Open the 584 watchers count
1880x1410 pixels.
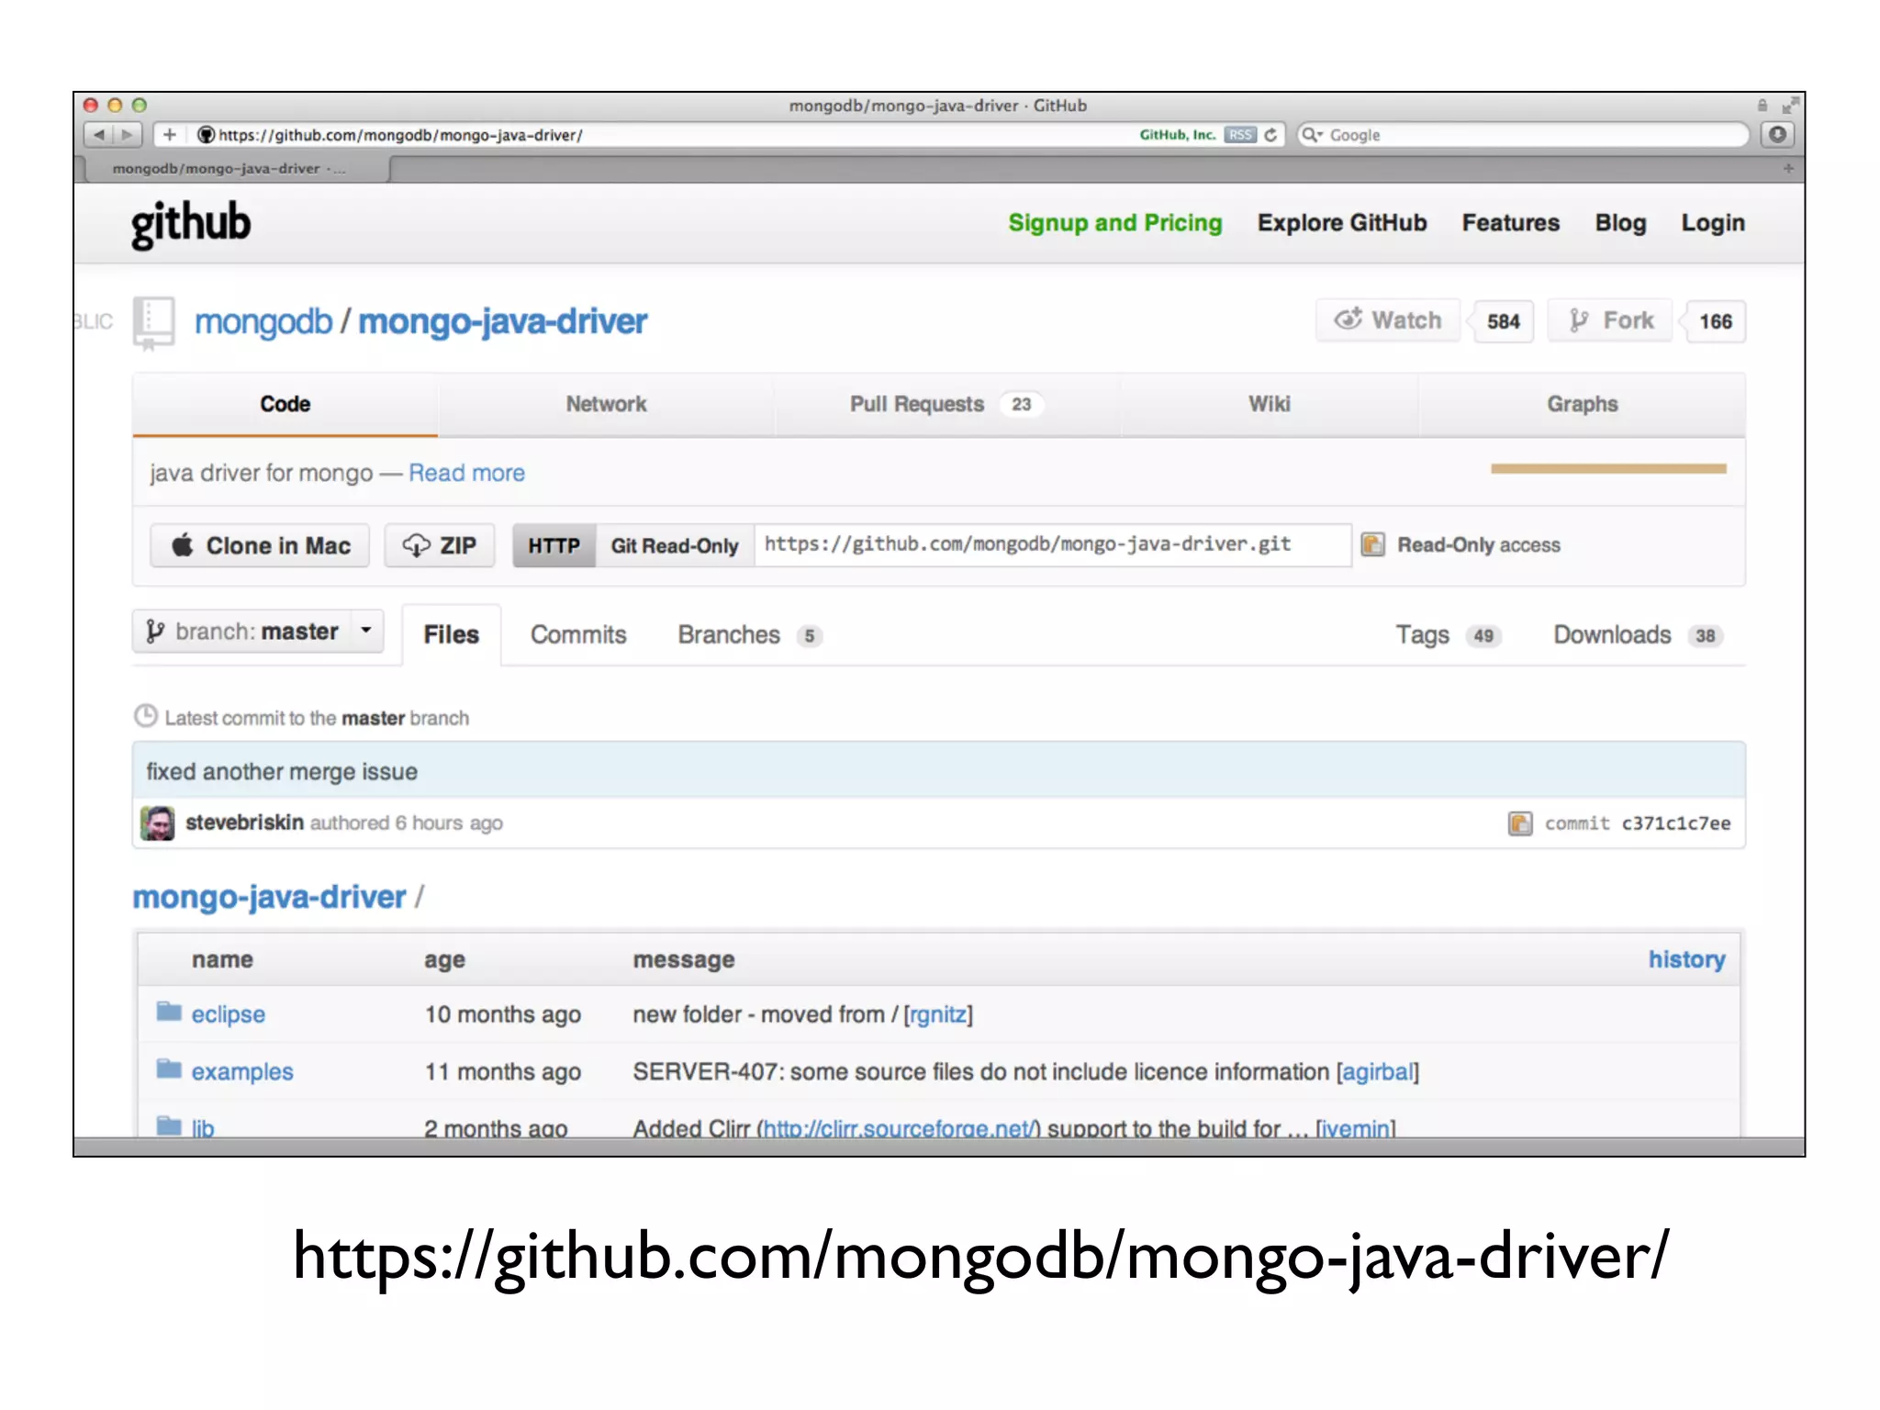[1503, 321]
